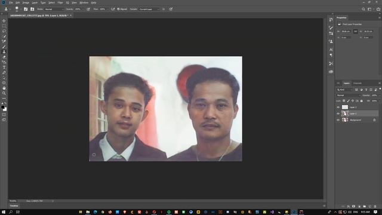
Task: Select the Zoom tool
Action: click(x=4, y=93)
